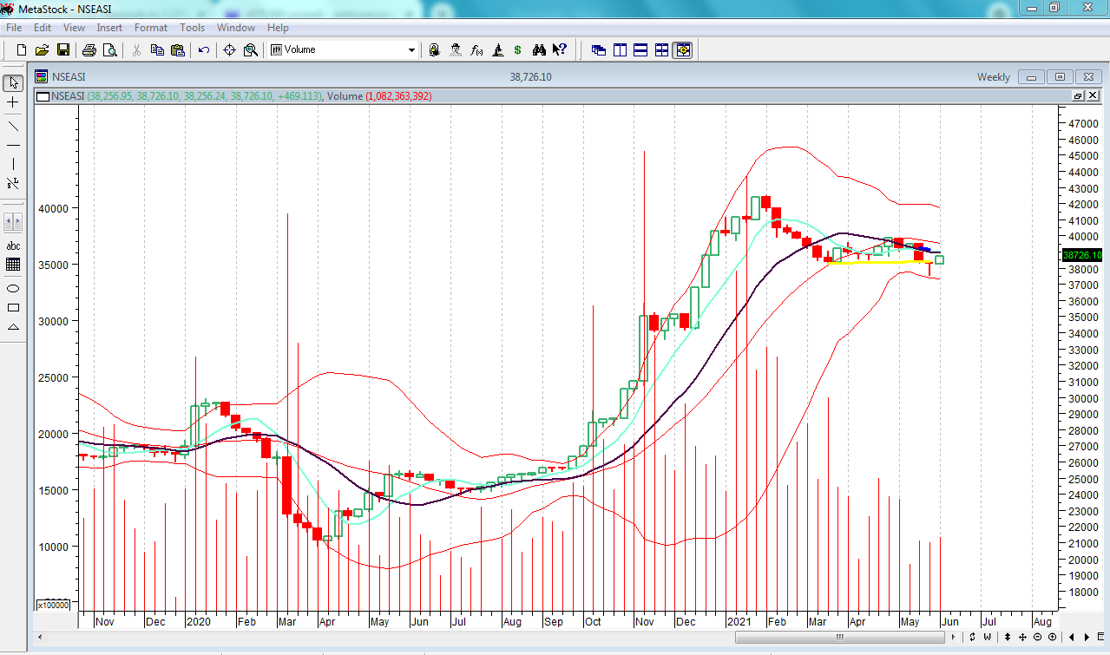The image size is (1110, 655).
Task: Launch The Explorer binoculars icon
Action: pos(539,49)
